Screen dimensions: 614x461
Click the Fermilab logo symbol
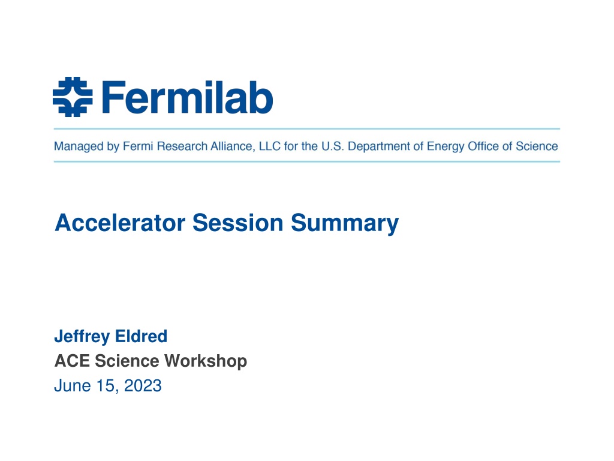coord(73,97)
